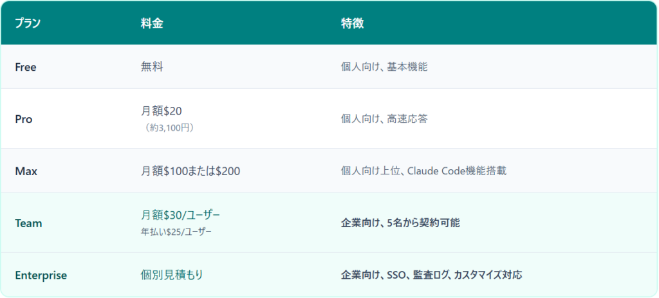Click the 月額$30/ユーザー price text
This screenshot has width=659, height=298.
[x=184, y=215]
